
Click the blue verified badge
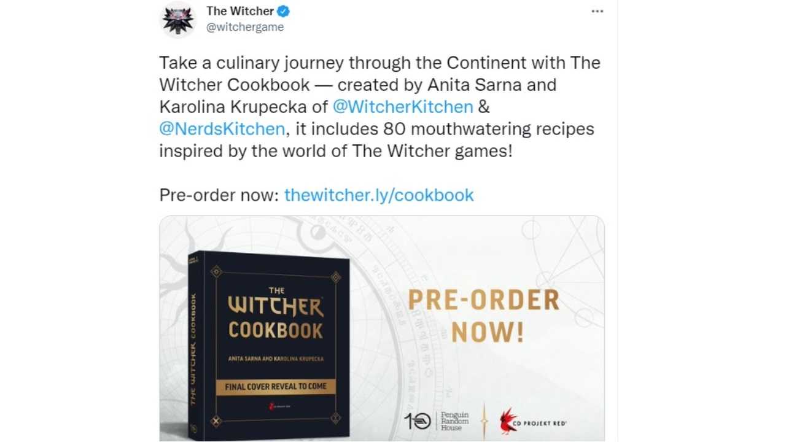pos(284,11)
